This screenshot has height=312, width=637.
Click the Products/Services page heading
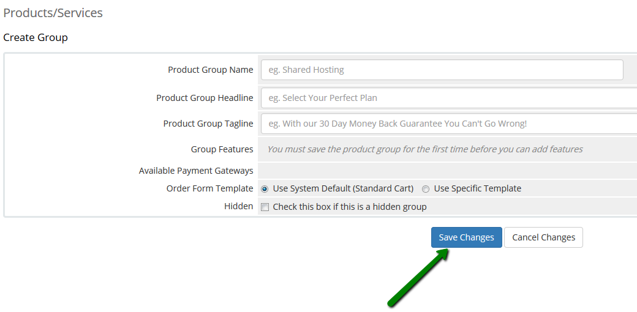[x=53, y=13]
